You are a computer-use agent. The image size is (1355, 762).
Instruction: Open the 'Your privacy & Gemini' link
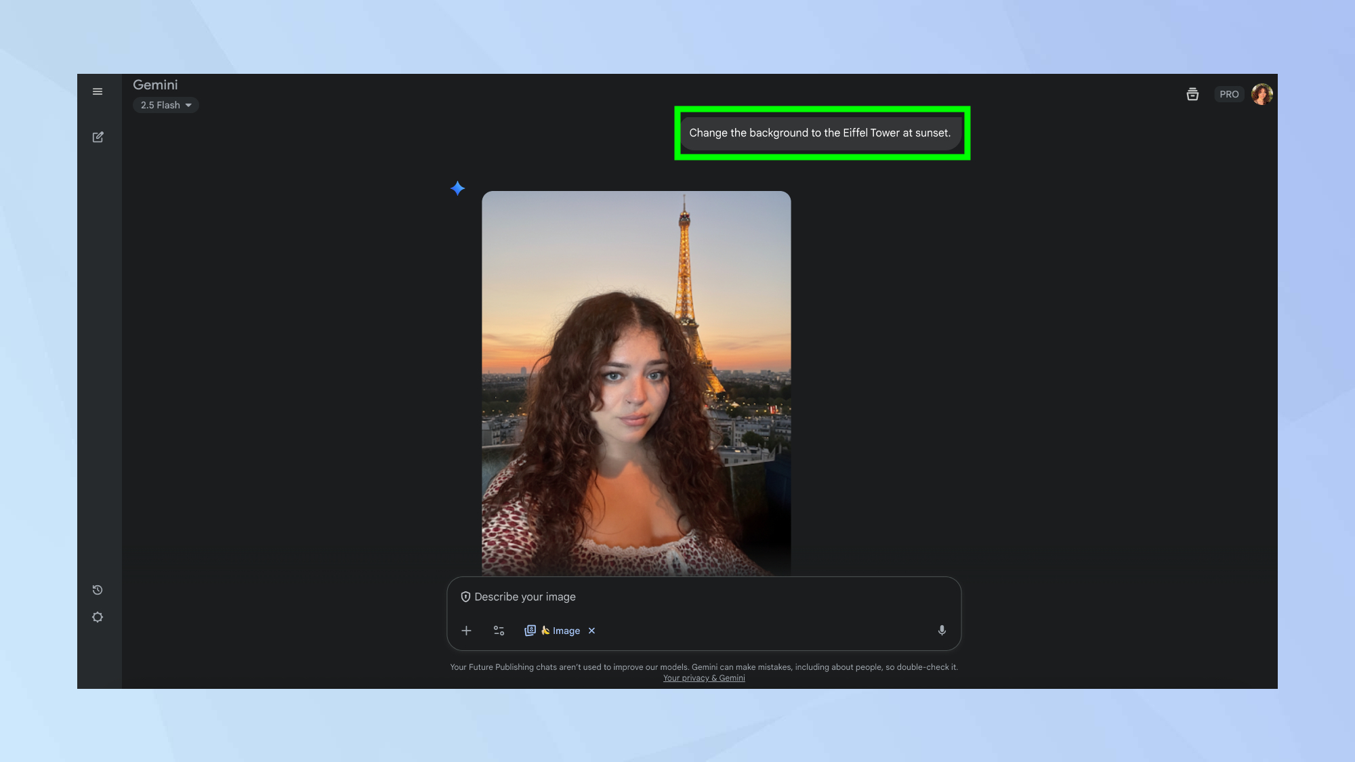click(x=703, y=678)
